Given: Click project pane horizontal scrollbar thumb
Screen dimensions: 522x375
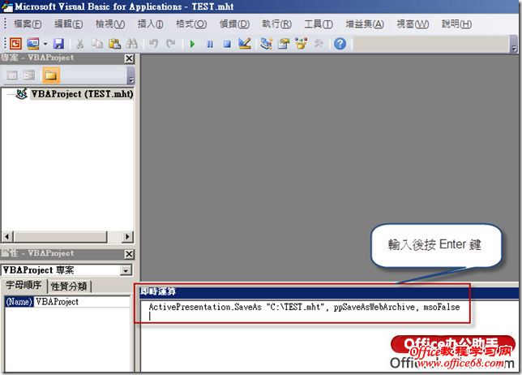Looking at the screenshot, I should pos(60,237).
